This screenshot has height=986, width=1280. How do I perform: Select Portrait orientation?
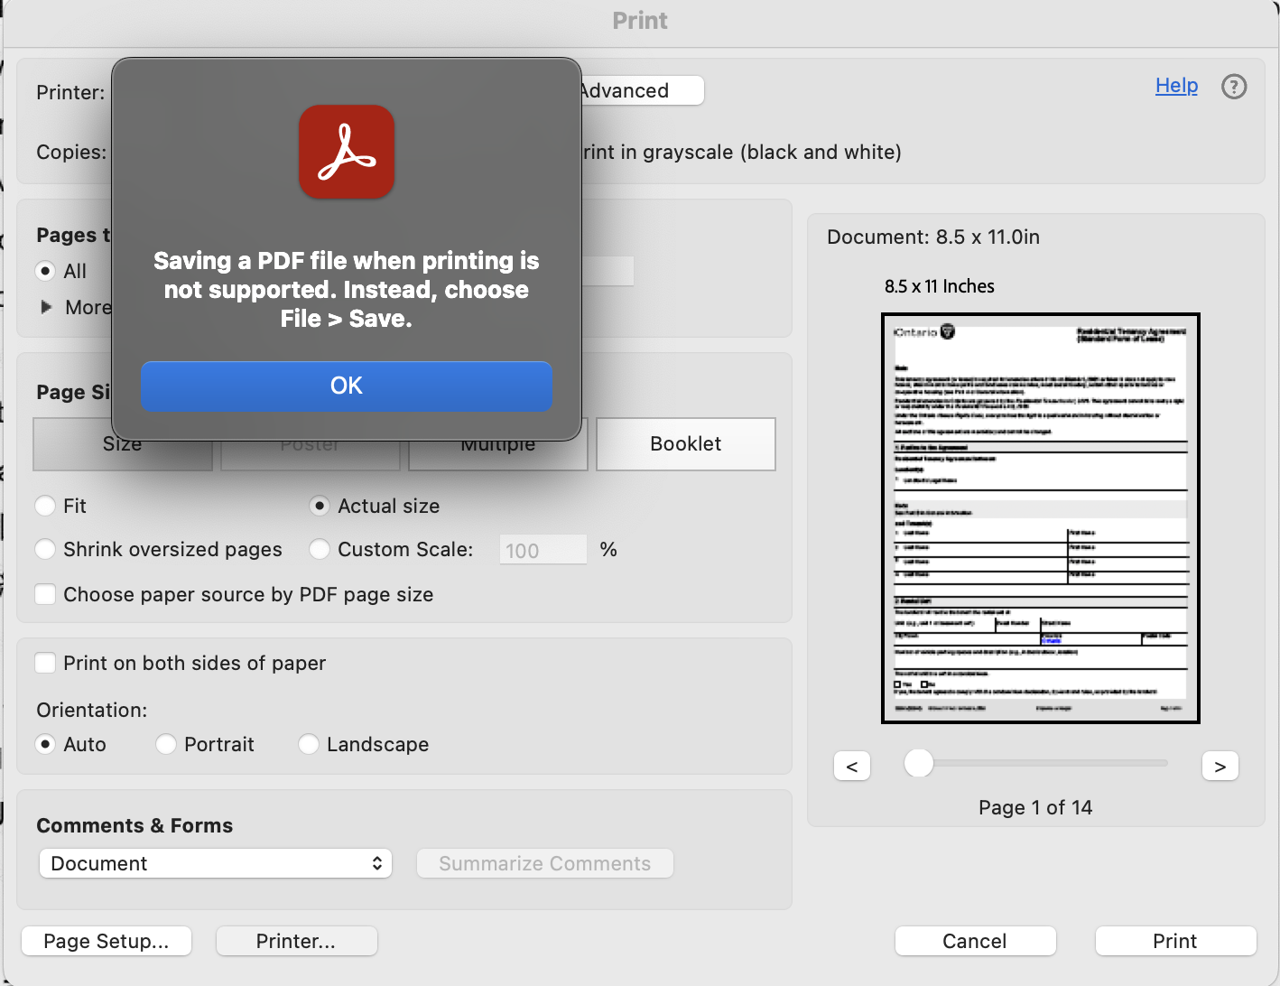pos(166,744)
